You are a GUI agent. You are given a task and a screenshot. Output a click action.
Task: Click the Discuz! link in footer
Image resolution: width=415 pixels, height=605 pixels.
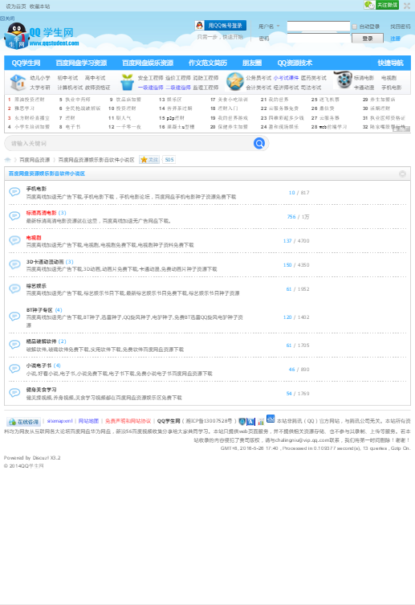click(41, 458)
